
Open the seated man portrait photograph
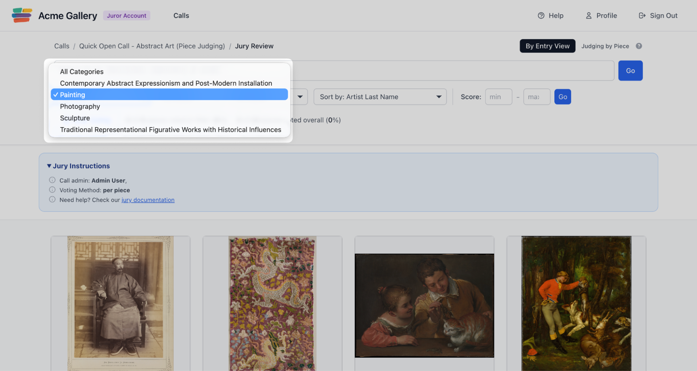(120, 303)
